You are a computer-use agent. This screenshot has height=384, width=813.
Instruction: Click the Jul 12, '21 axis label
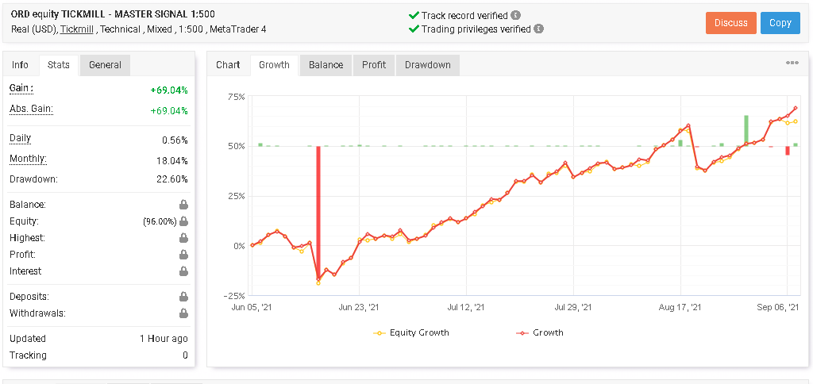(466, 307)
